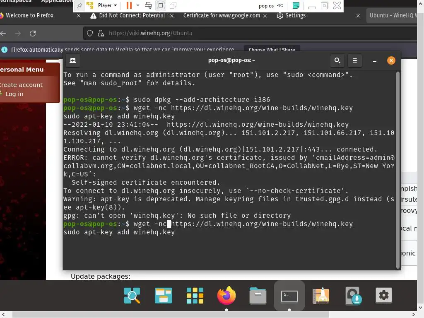Screen dimensions: 424x318
Task: Collapse the VMware toolbar with double chevron icon
Action: (280, 5)
